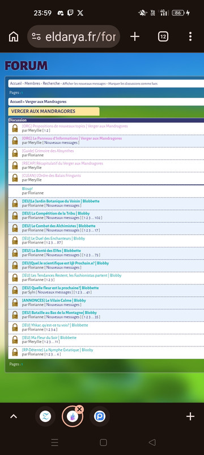Open Le Panneau d'Informations thread
The width and height of the screenshot is (204, 455).
tap(72, 138)
